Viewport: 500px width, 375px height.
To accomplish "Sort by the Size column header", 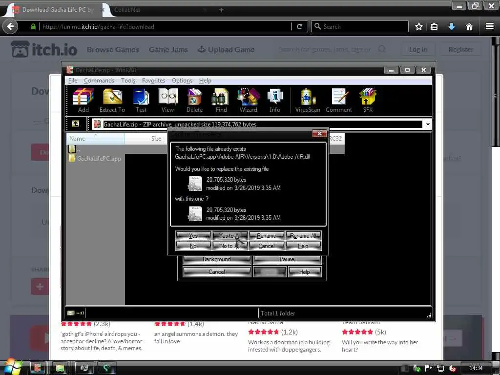I will click(x=146, y=138).
